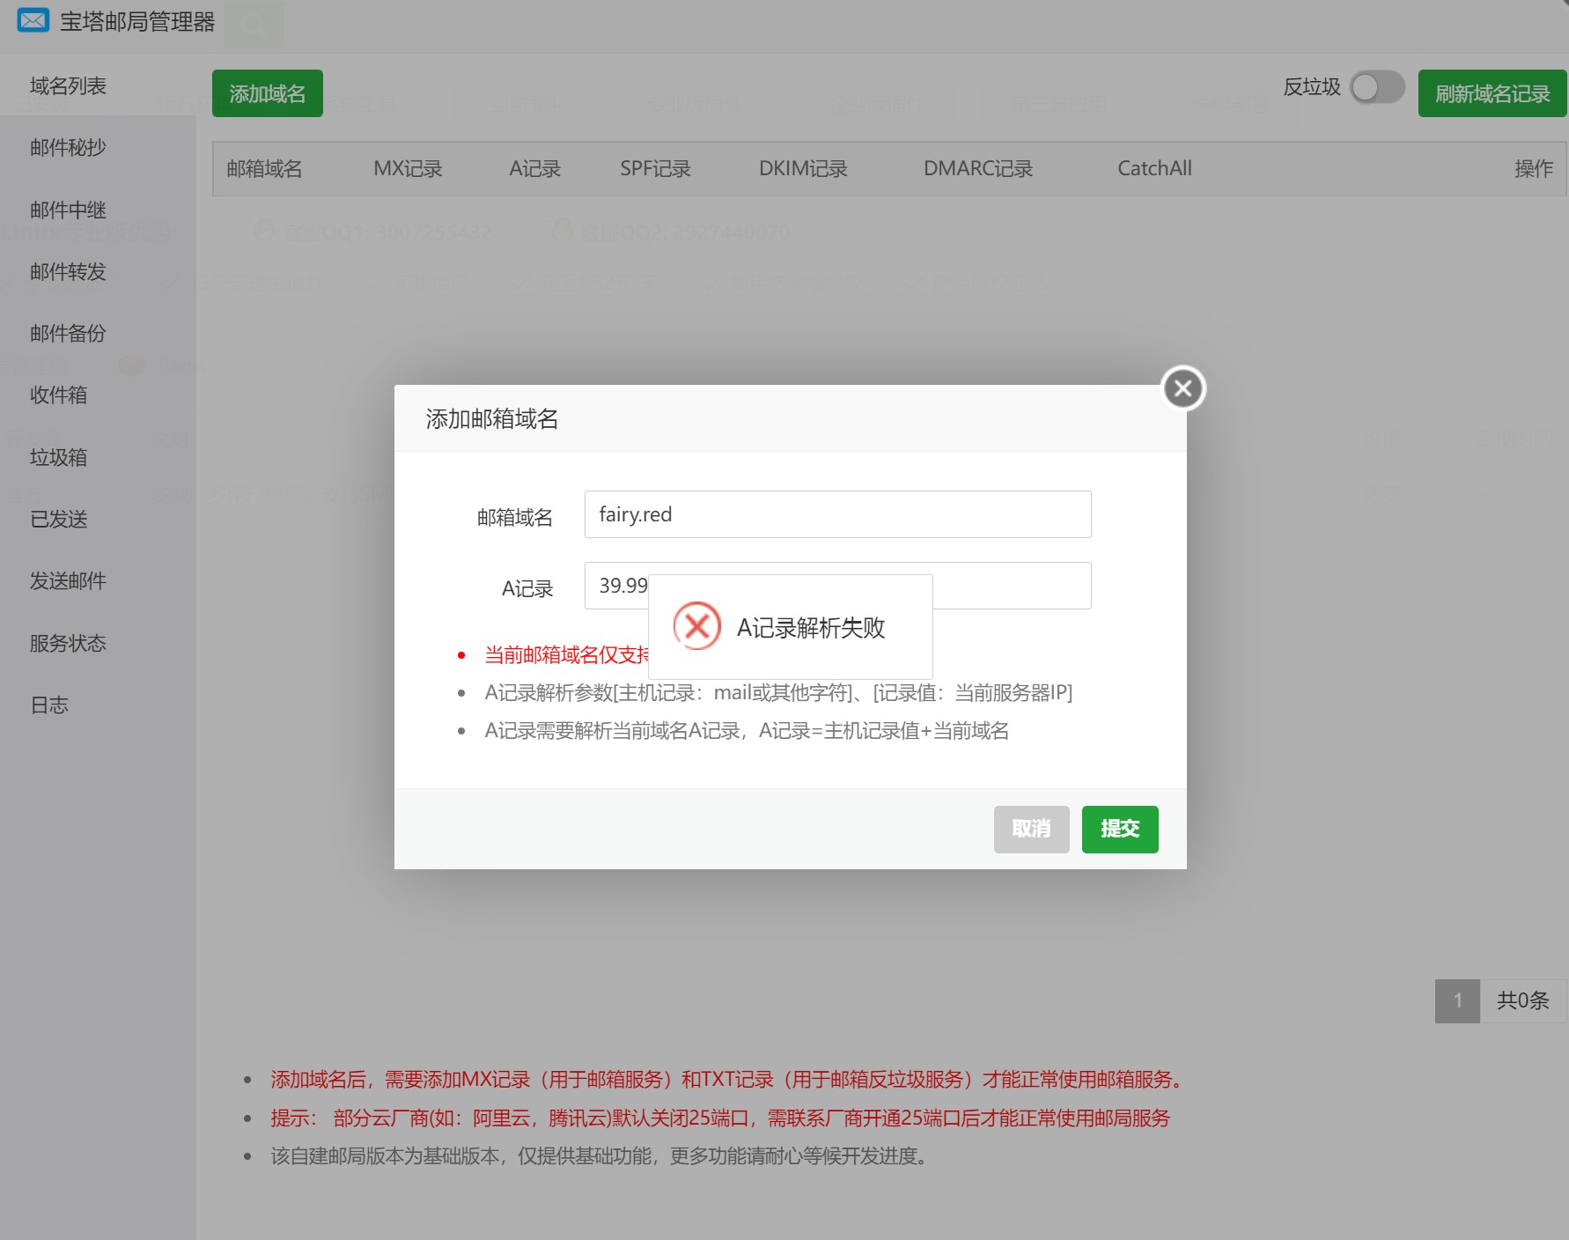
Task: Click the 共0条 record count text
Action: [x=1523, y=1000]
